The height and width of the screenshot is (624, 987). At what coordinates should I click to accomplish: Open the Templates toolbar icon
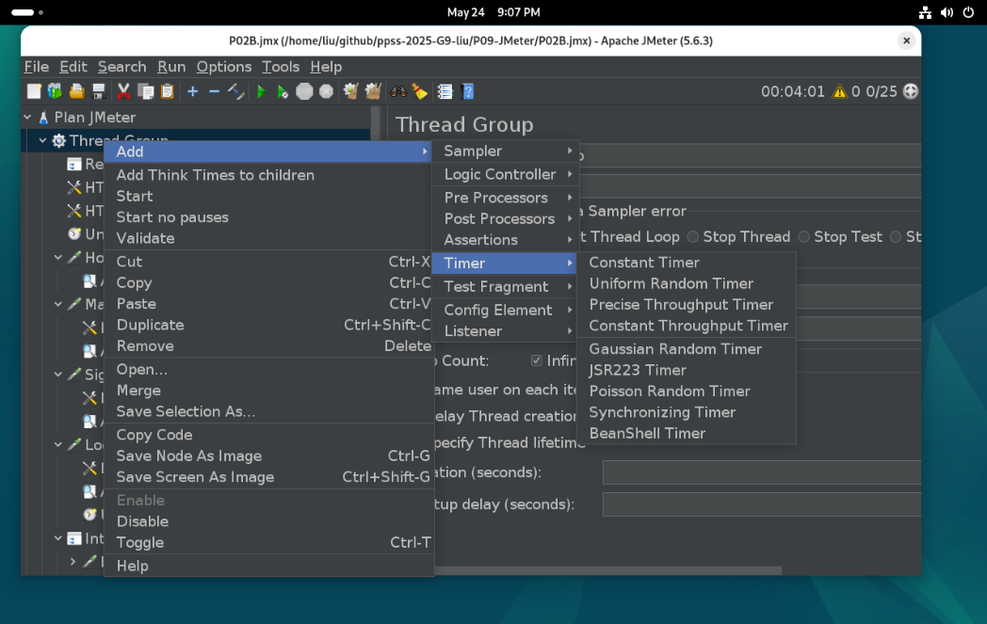click(55, 92)
